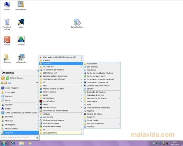Viewport: 183px width, 146px height.
Task: Expand the Accesibilidad submenu
Action: coord(102,64)
